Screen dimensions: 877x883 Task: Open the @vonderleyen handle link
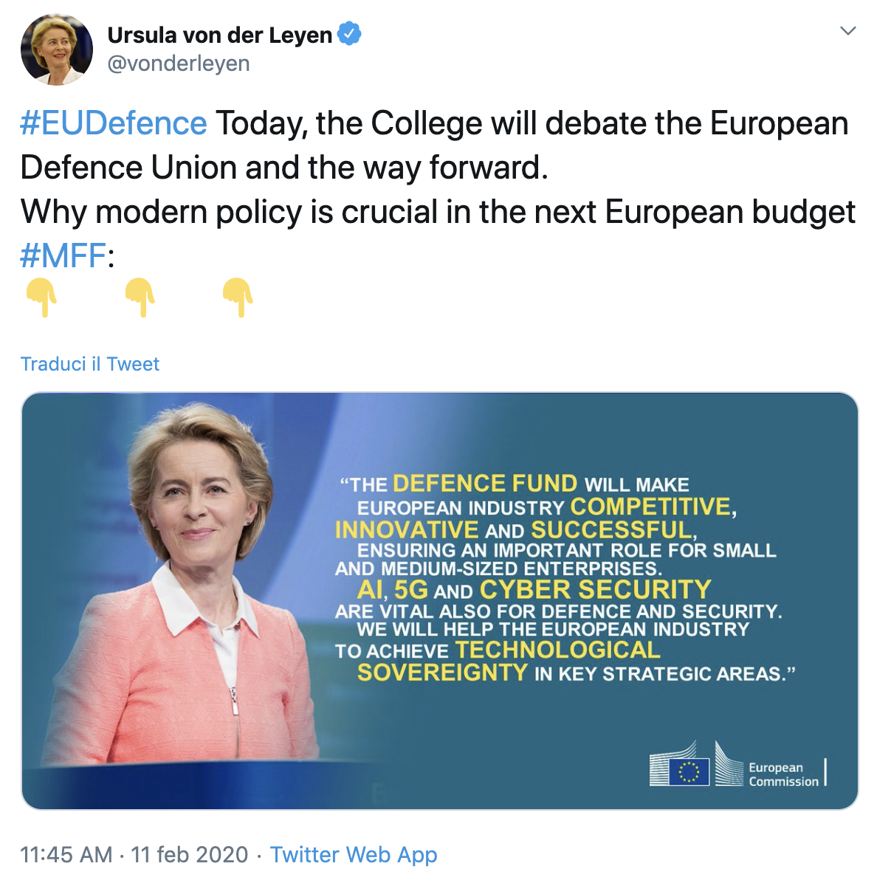pos(179,63)
